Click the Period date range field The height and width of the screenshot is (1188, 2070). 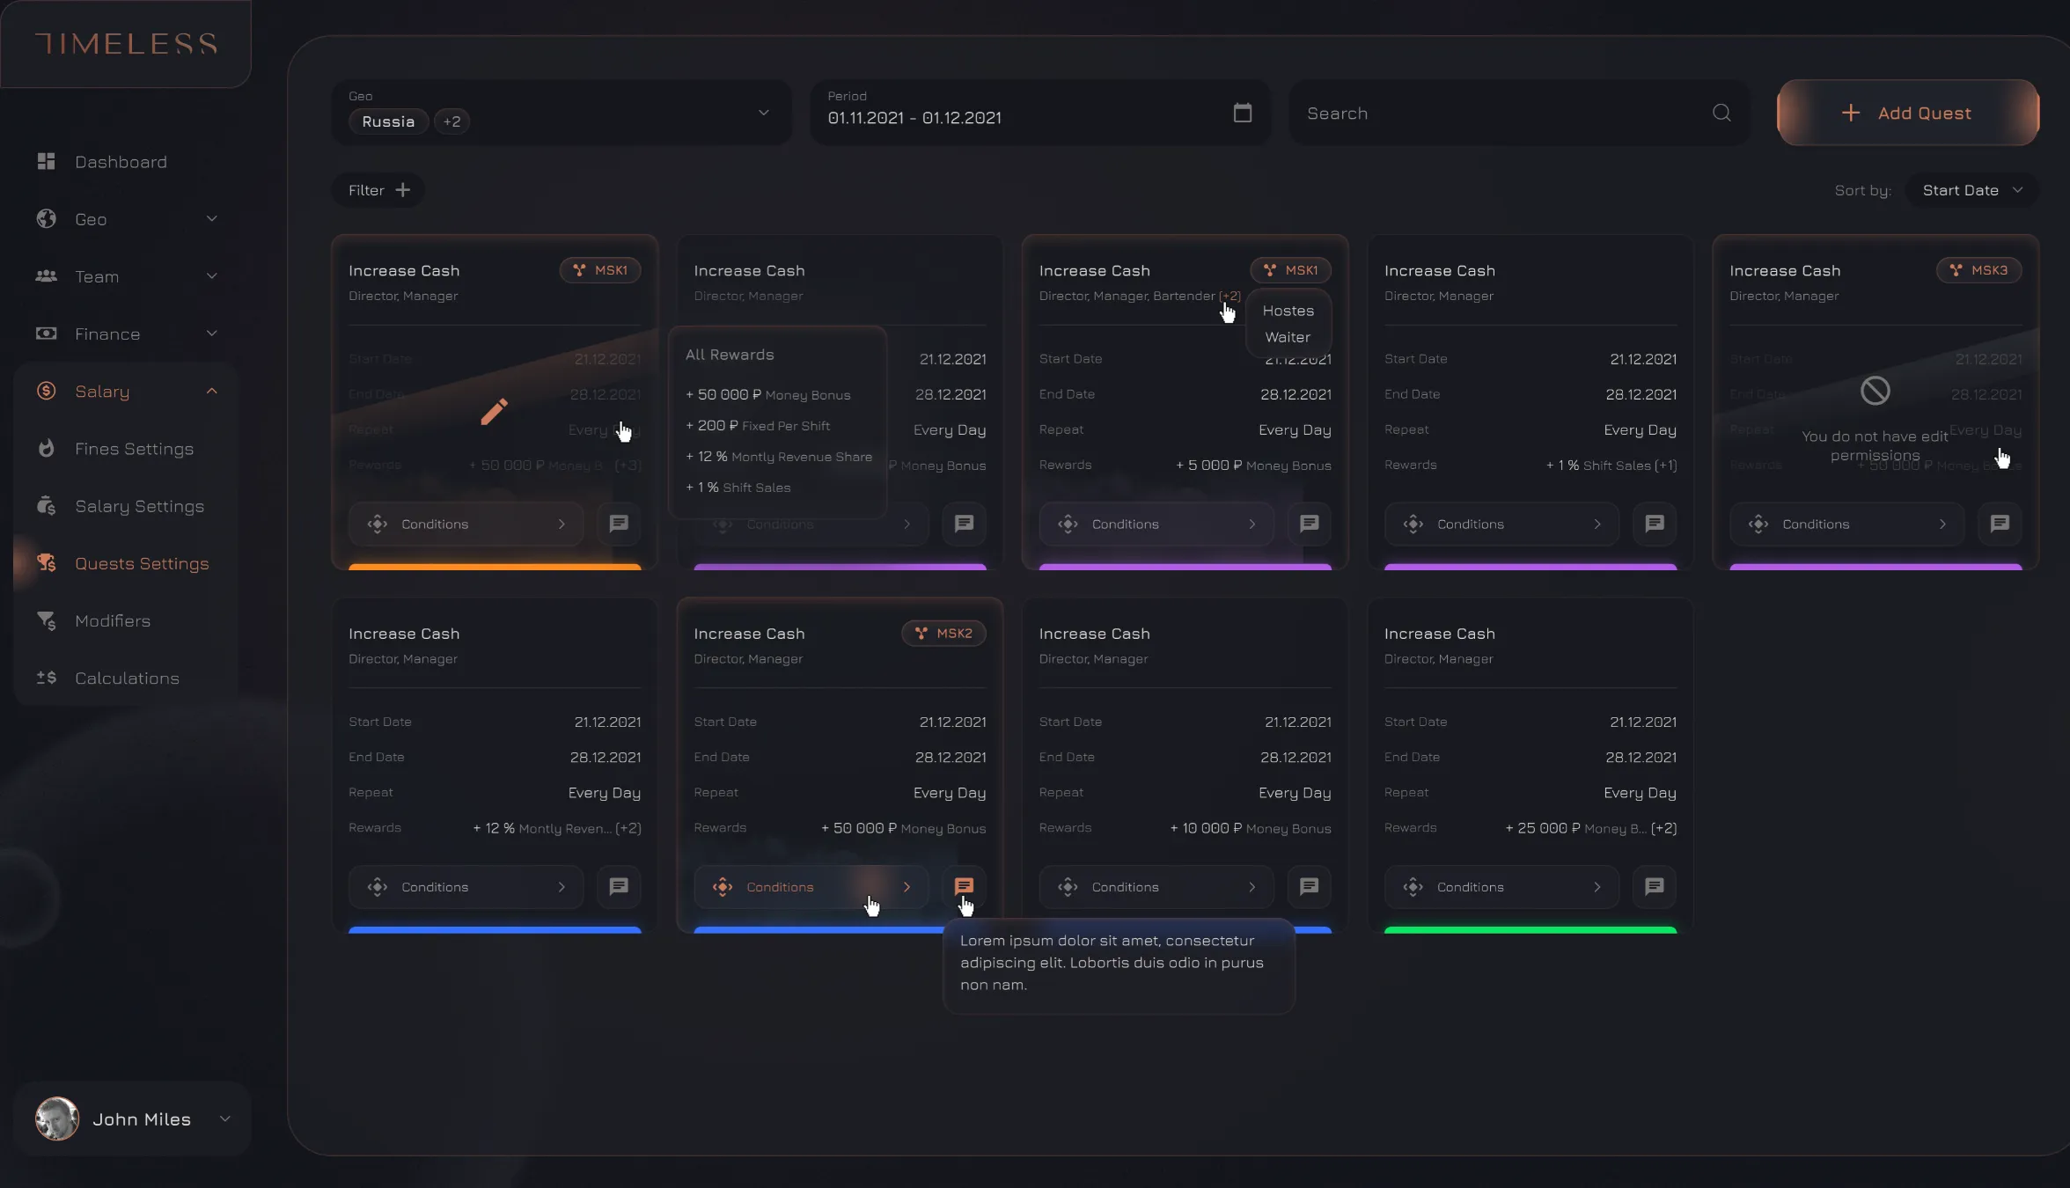coord(1039,113)
